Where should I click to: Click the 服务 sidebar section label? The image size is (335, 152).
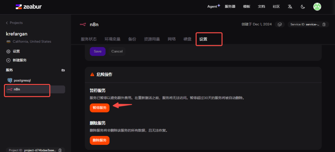[x=9, y=70]
